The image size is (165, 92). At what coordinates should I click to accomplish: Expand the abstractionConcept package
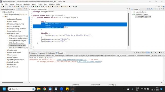pyautogui.click(x=5, y=19)
